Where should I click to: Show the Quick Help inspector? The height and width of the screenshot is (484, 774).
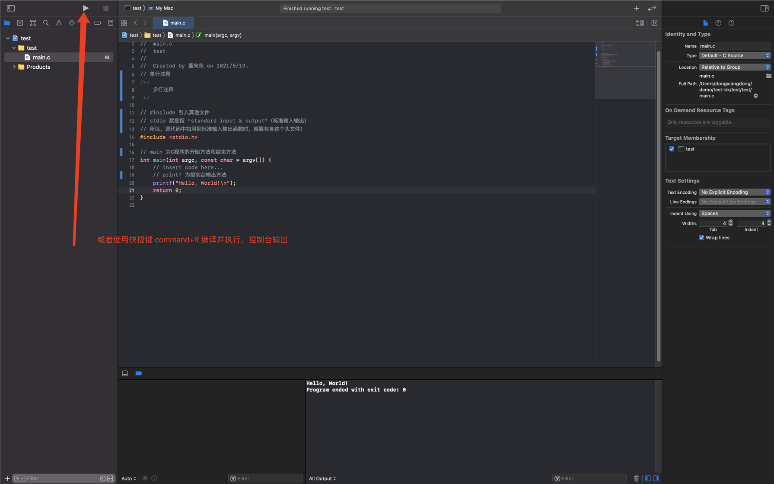[731, 23]
